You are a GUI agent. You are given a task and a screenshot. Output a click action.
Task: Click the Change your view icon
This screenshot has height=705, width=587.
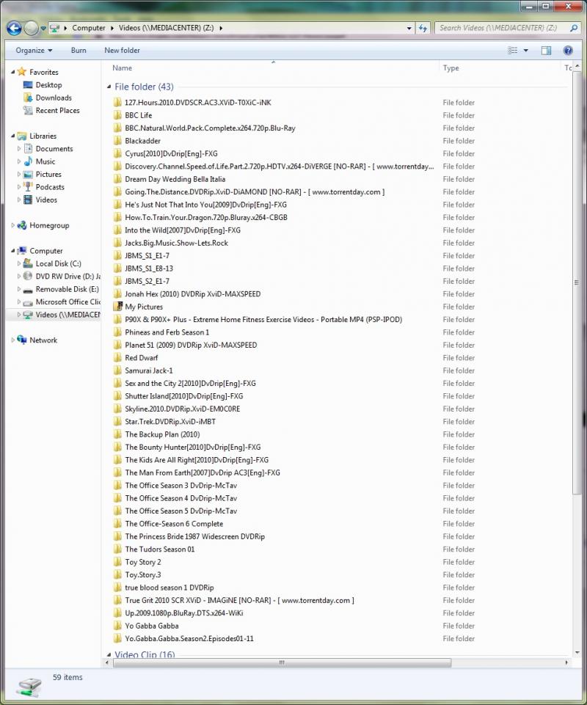(512, 51)
